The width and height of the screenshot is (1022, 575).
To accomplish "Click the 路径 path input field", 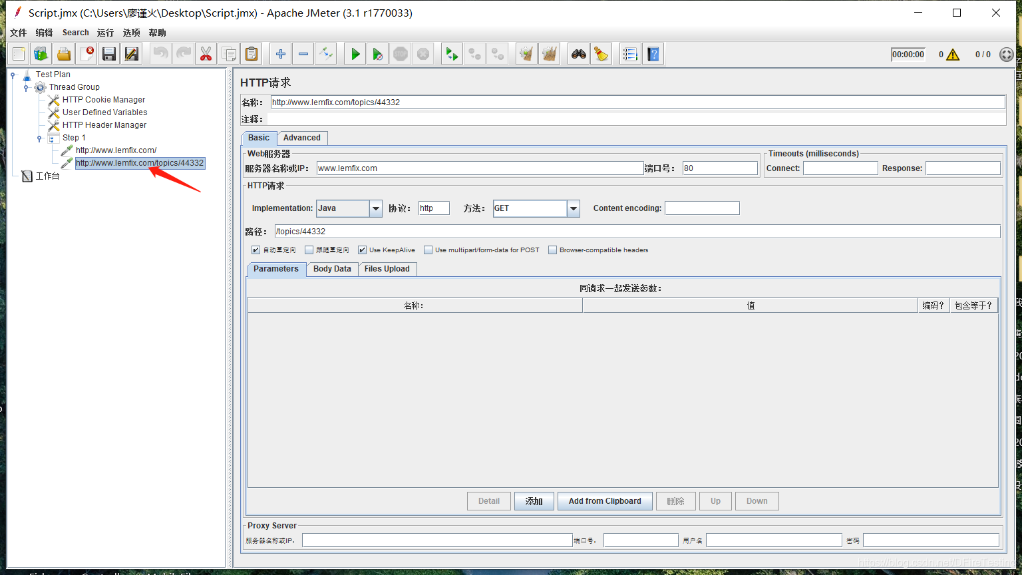I will pos(637,232).
